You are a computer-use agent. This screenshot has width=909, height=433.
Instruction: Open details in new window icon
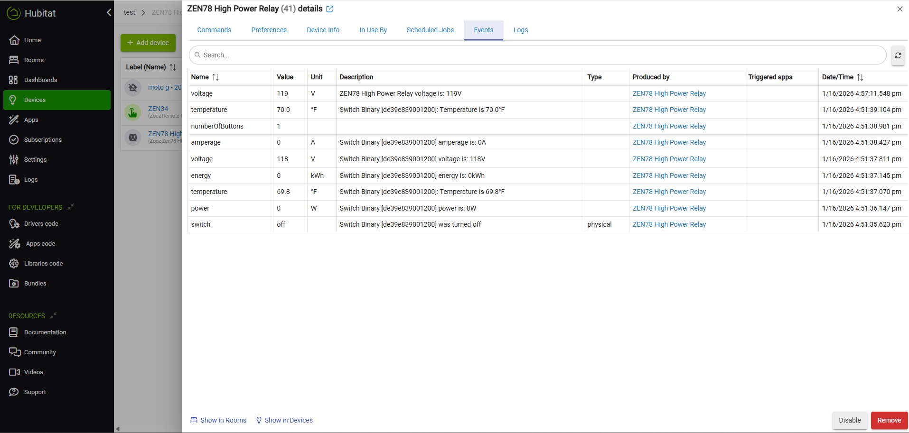coord(330,9)
